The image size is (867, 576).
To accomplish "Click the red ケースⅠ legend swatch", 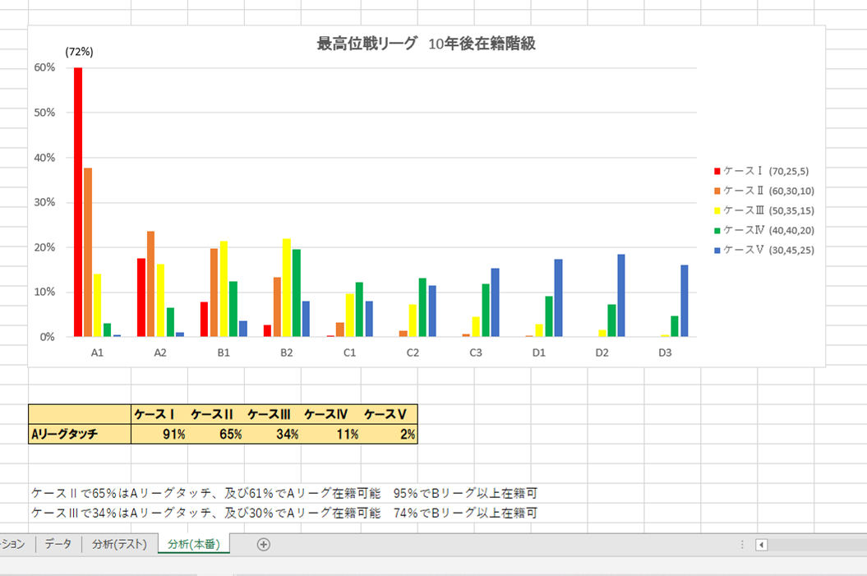I will 717,172.
